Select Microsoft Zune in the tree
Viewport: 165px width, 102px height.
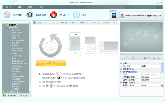(18, 51)
